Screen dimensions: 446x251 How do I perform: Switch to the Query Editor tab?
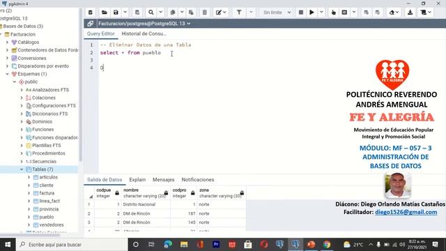(x=100, y=33)
